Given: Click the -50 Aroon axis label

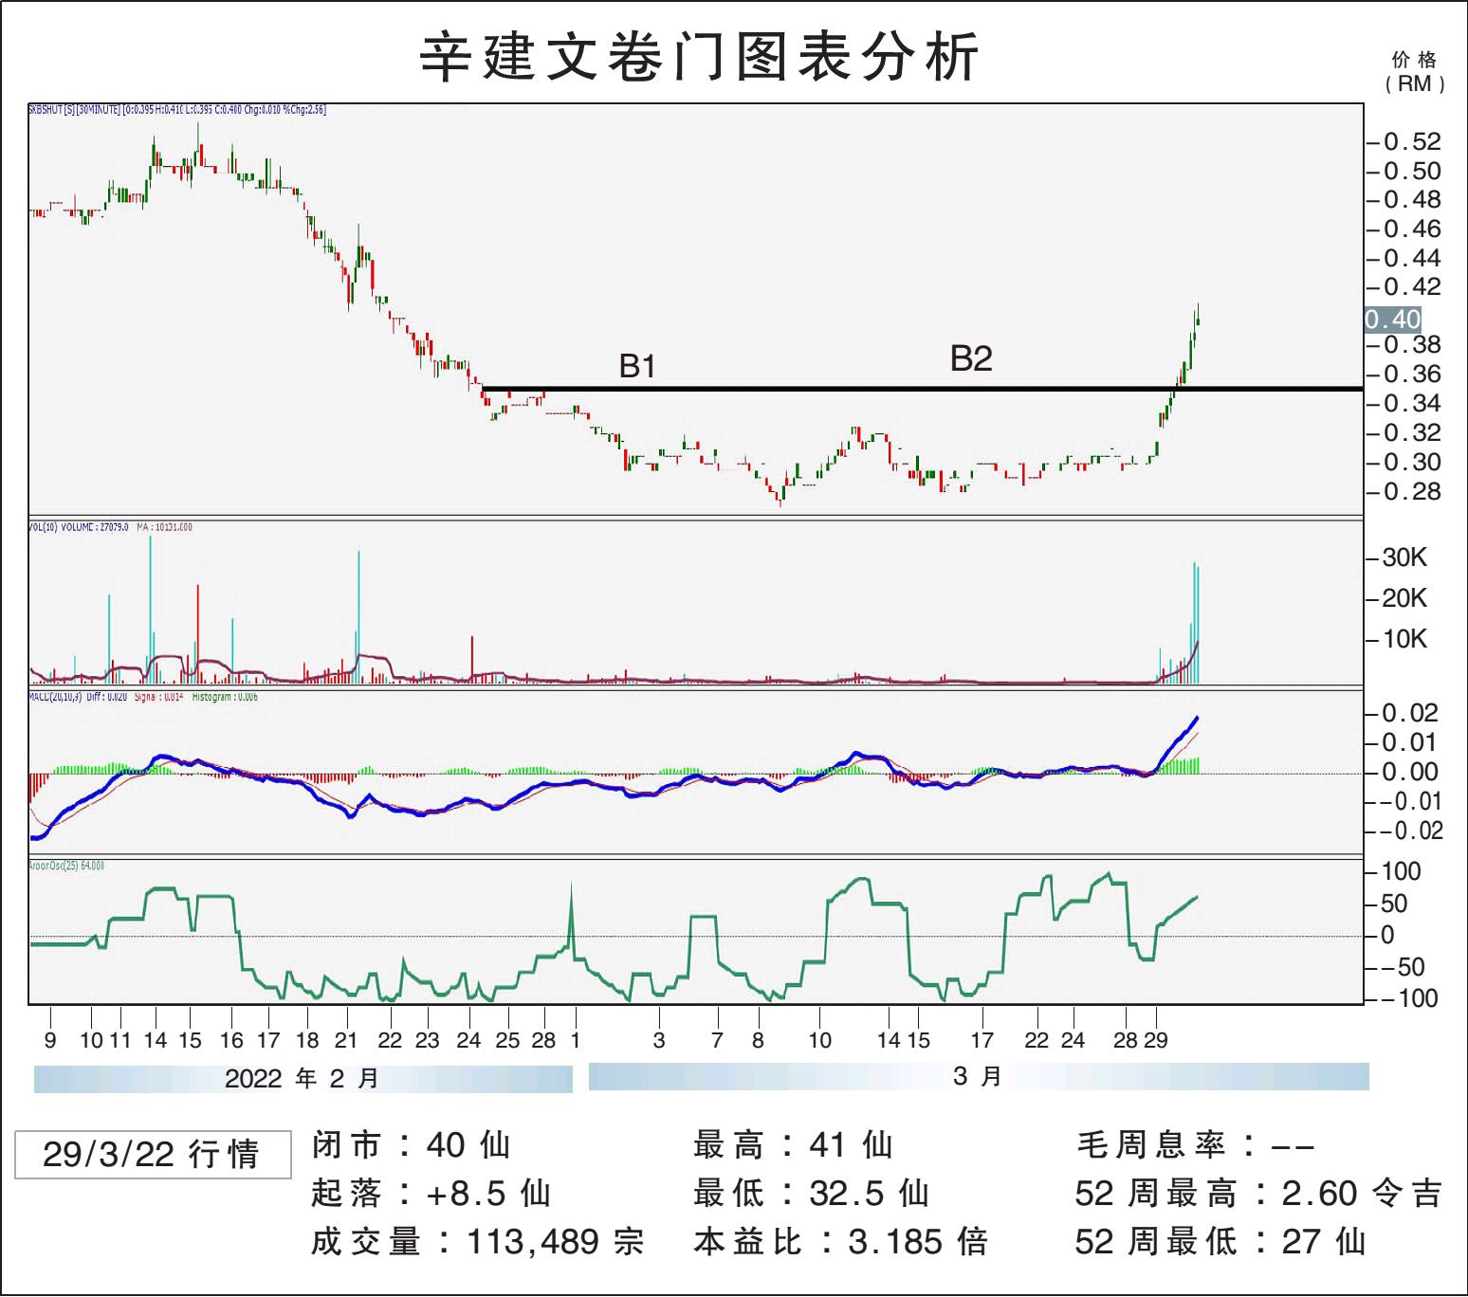Looking at the screenshot, I should click(1404, 967).
